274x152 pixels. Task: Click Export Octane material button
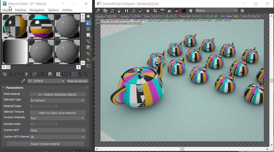45,144
